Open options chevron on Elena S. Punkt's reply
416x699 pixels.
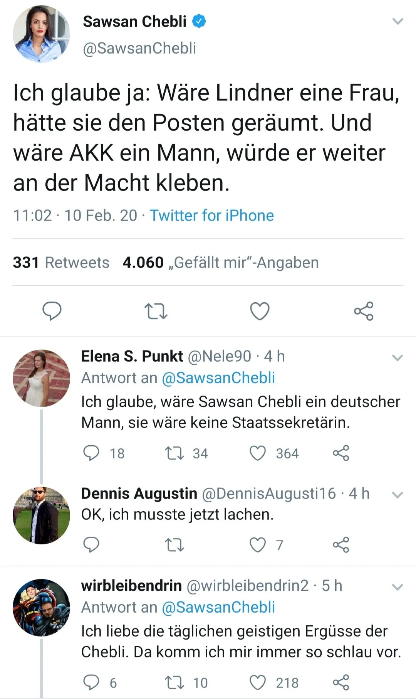(398, 358)
